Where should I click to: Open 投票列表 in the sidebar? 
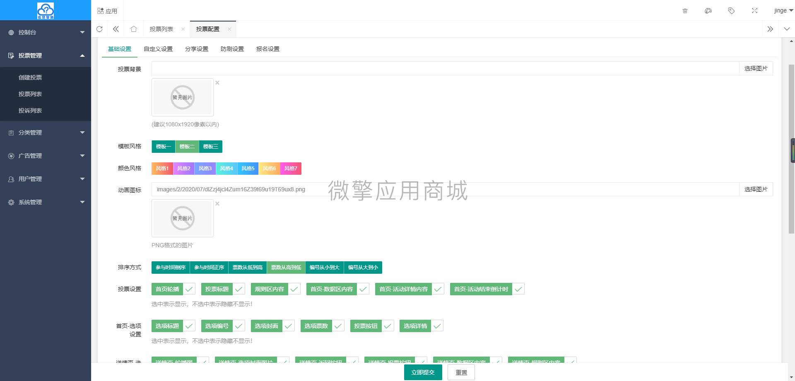click(x=30, y=94)
